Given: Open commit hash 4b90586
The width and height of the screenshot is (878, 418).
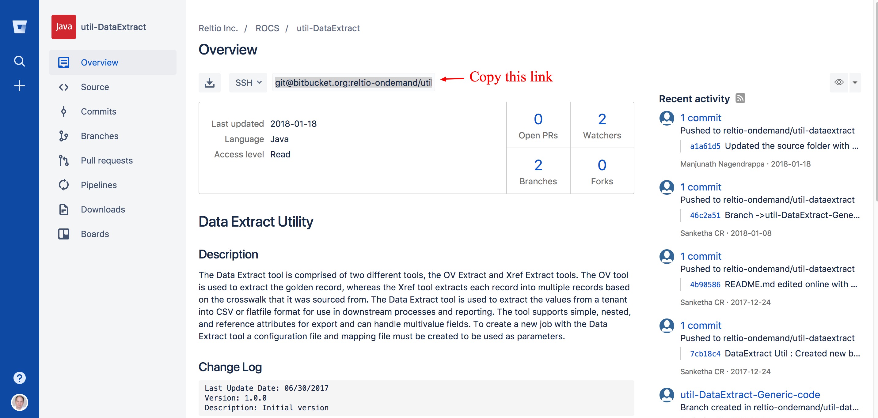Looking at the screenshot, I should tap(705, 284).
